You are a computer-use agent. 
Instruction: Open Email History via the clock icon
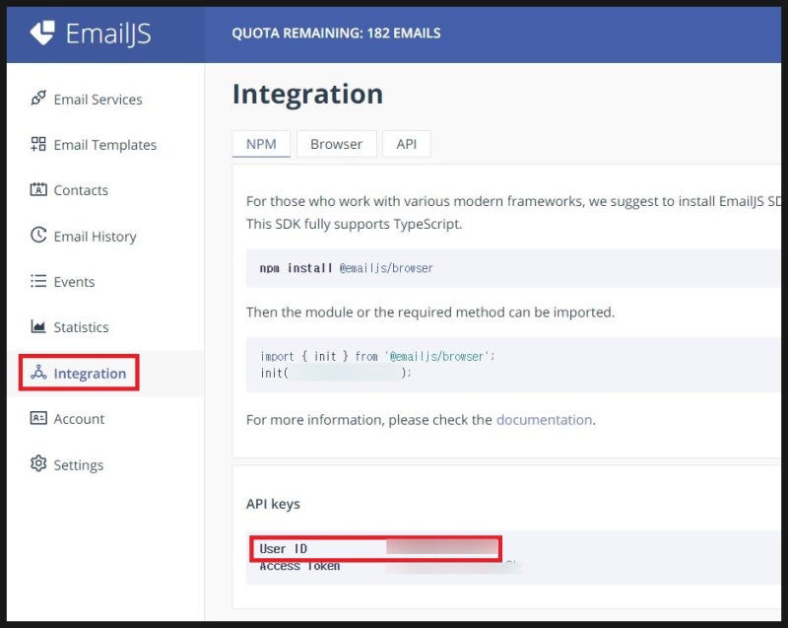[37, 236]
